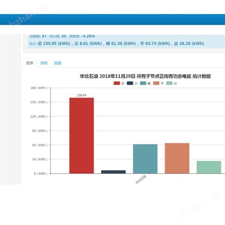
Task: Click the 峰 61.36 (kWh) summary value
Action: pyautogui.click(x=121, y=43)
